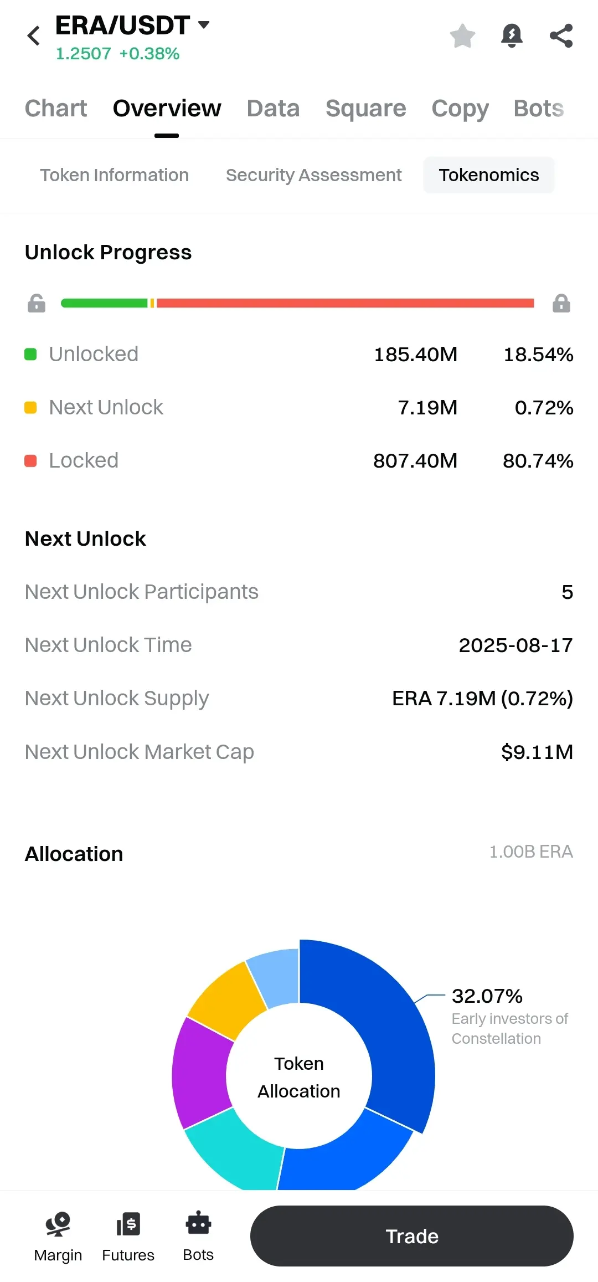
Task: Add ERA/USDT to favorites with star icon
Action: point(462,36)
